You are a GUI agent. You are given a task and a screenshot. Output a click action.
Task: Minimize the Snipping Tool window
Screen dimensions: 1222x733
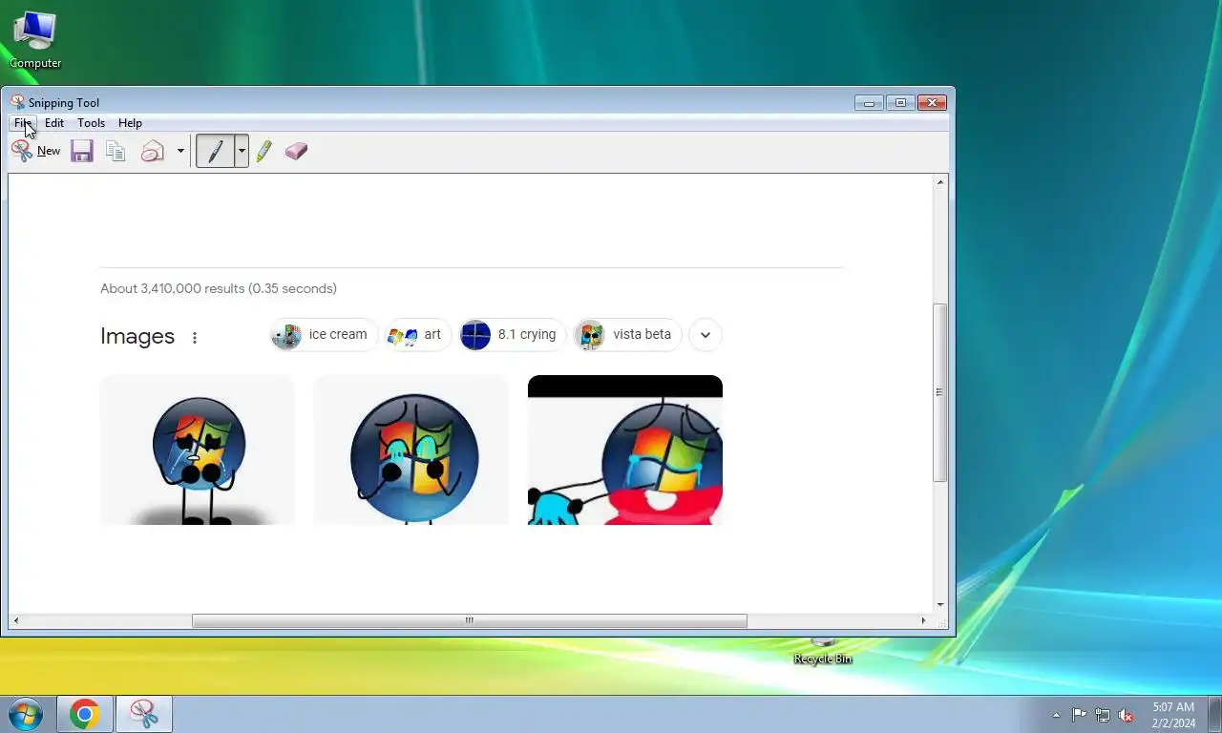pyautogui.click(x=869, y=103)
